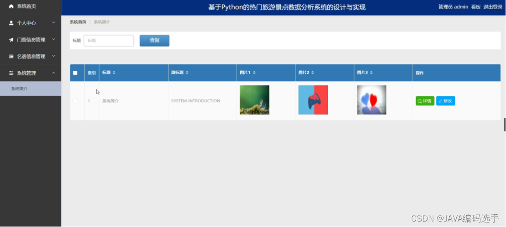Open the 图片3 hearts thumbnail

(371, 100)
